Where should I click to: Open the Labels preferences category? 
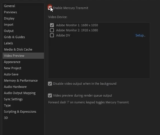pyautogui.click(x=23, y=43)
